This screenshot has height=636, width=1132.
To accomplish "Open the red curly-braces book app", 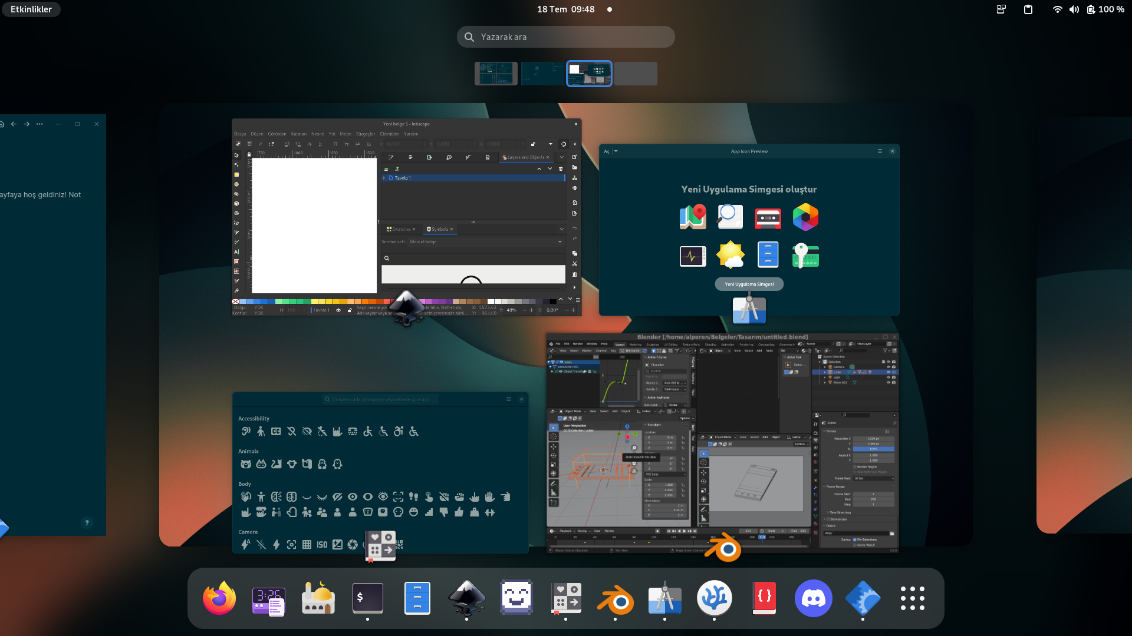I will pos(764,598).
